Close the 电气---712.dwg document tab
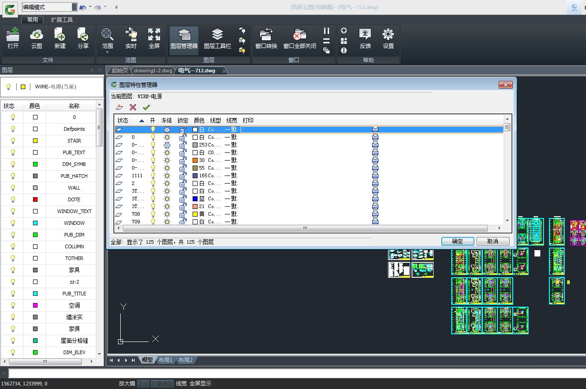This screenshot has width=586, height=389. [225, 71]
